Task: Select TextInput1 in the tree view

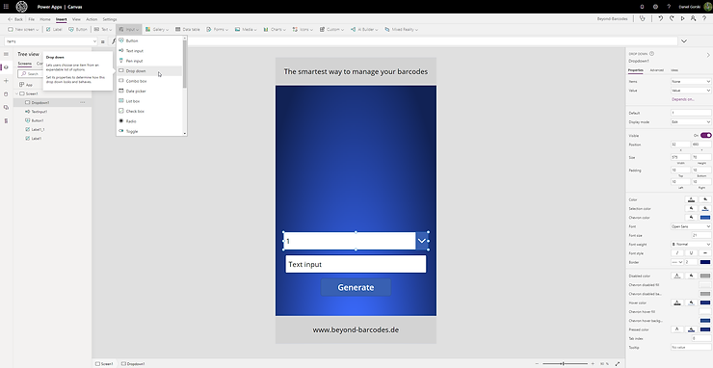Action: click(x=40, y=112)
